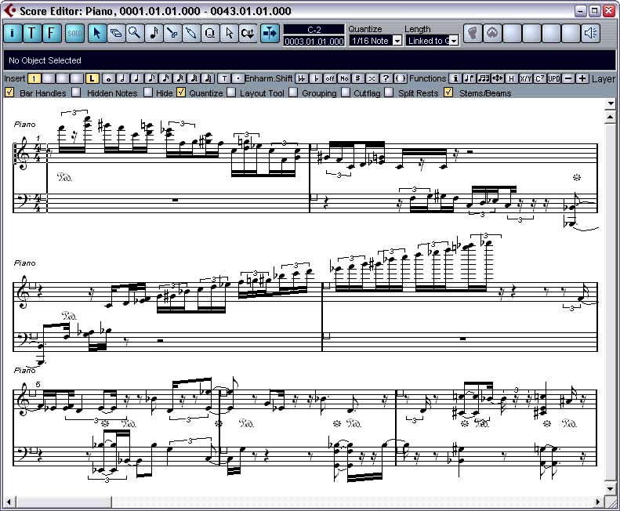Select the Note insert tool

(154, 33)
